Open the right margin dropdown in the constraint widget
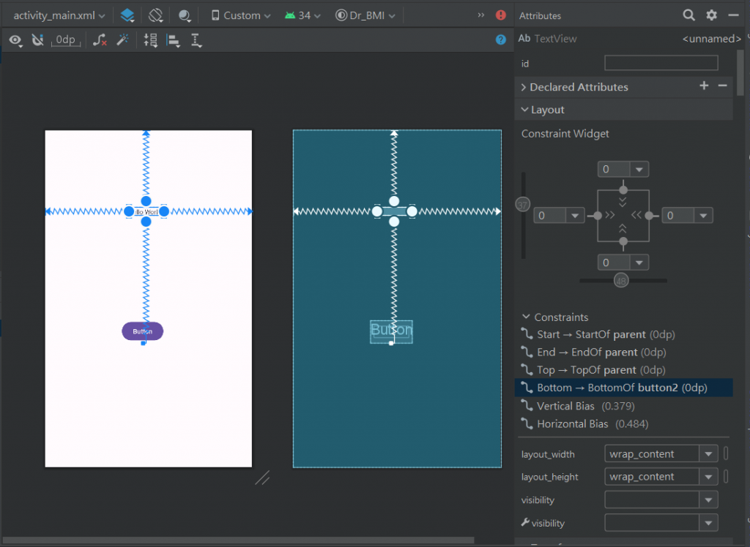Screen dimensions: 750x547 (703, 216)
